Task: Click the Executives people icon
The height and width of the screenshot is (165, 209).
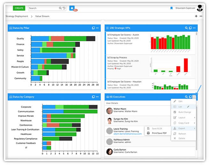Action: pyautogui.click(x=108, y=97)
